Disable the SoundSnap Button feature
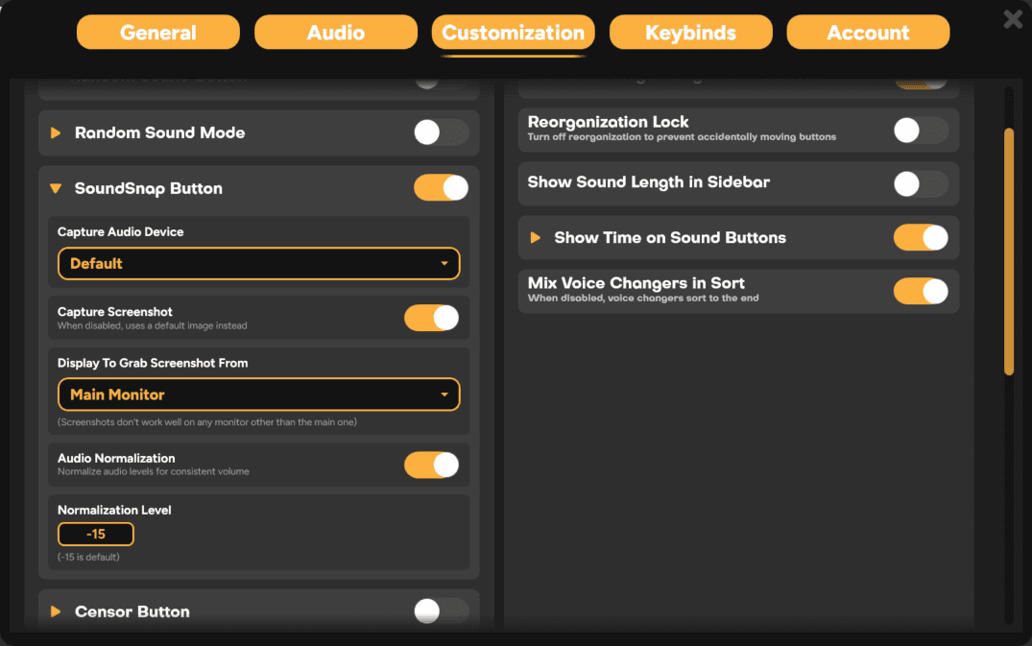 [x=441, y=187]
